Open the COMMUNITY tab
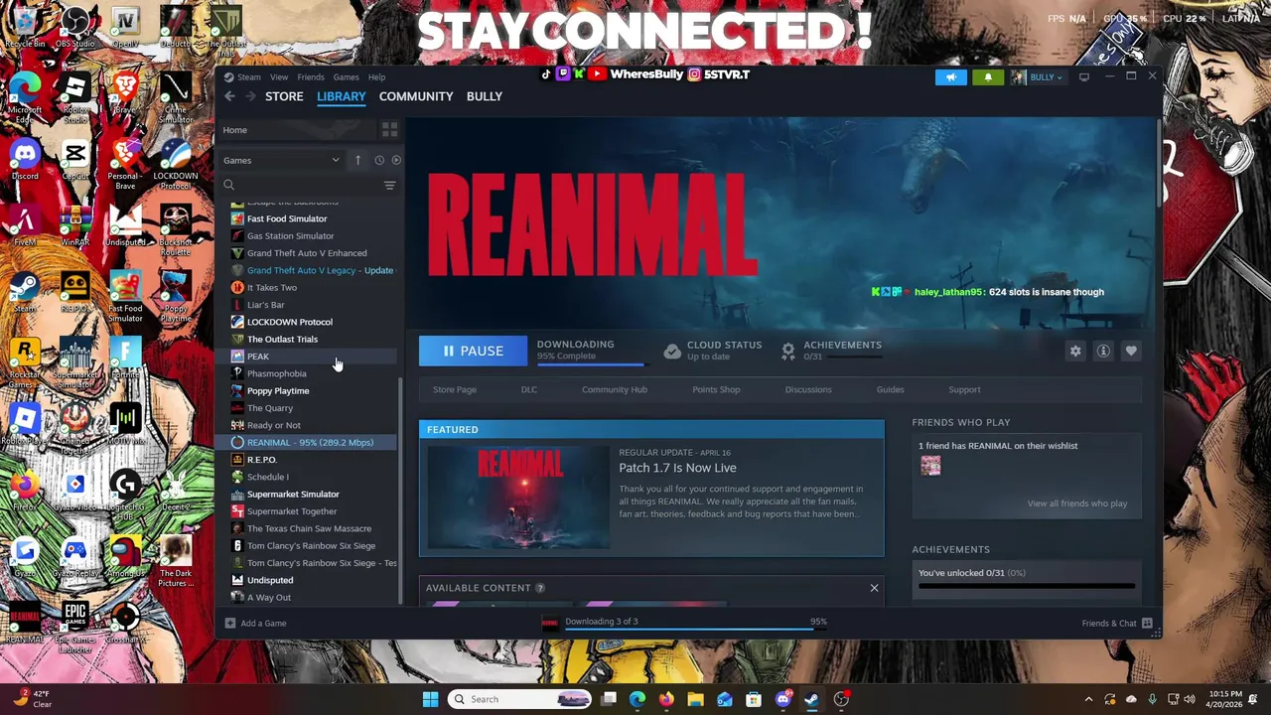1271x715 pixels. coord(416,96)
